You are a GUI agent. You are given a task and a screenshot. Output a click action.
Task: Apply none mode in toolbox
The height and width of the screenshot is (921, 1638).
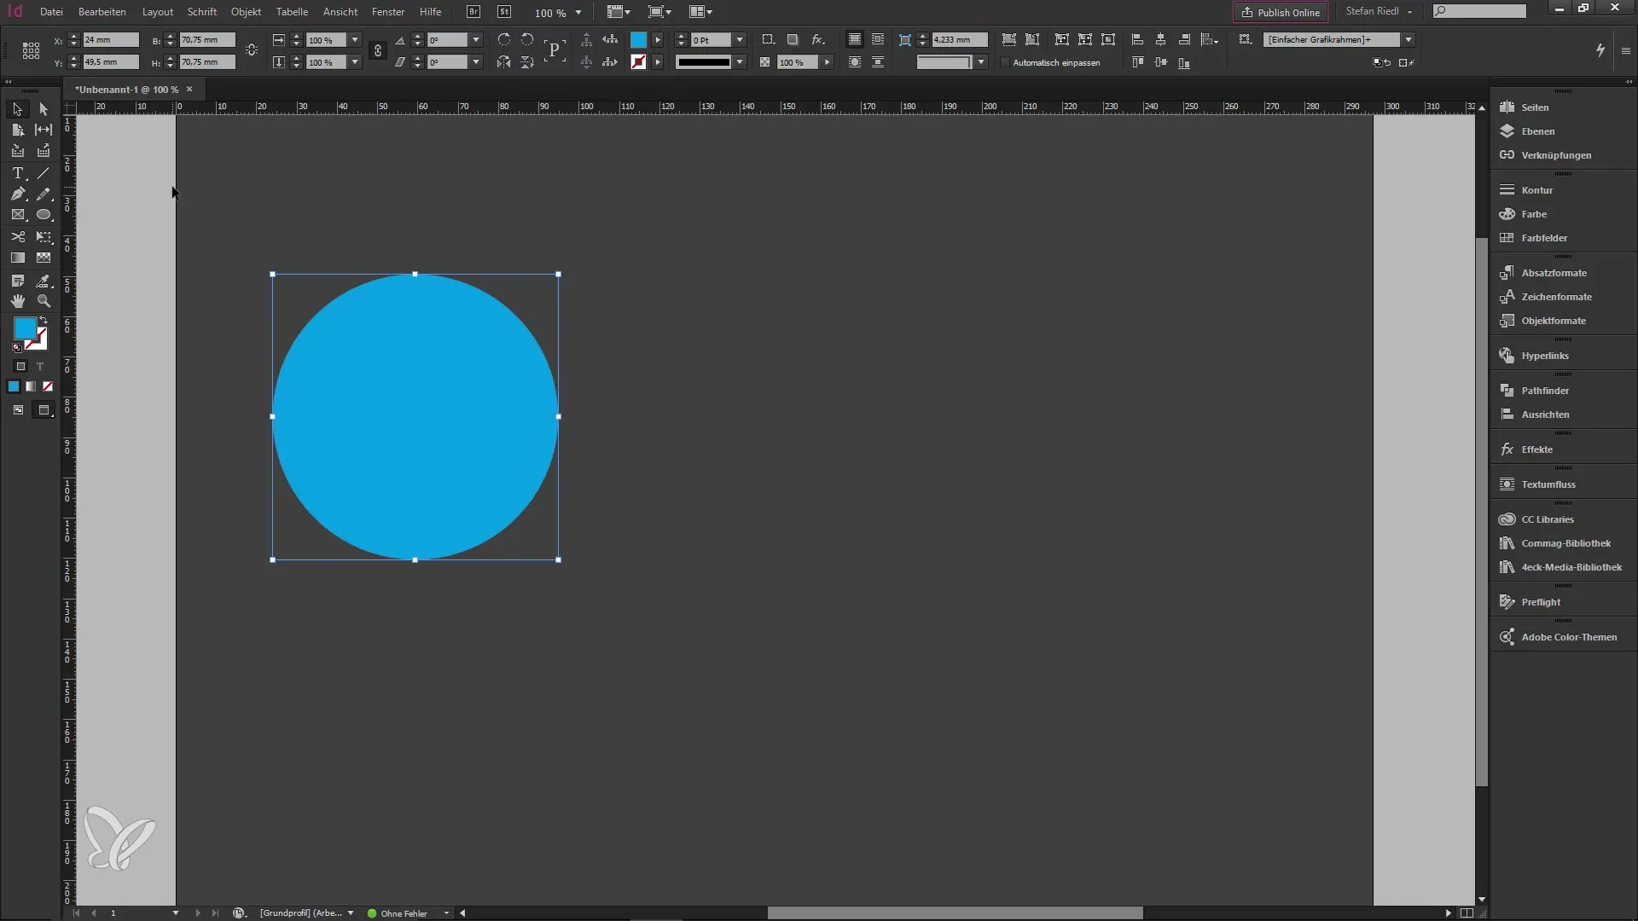coord(48,387)
